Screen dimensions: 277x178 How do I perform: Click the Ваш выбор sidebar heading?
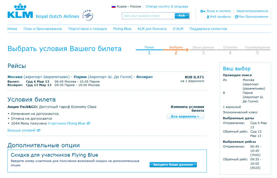[237, 69]
